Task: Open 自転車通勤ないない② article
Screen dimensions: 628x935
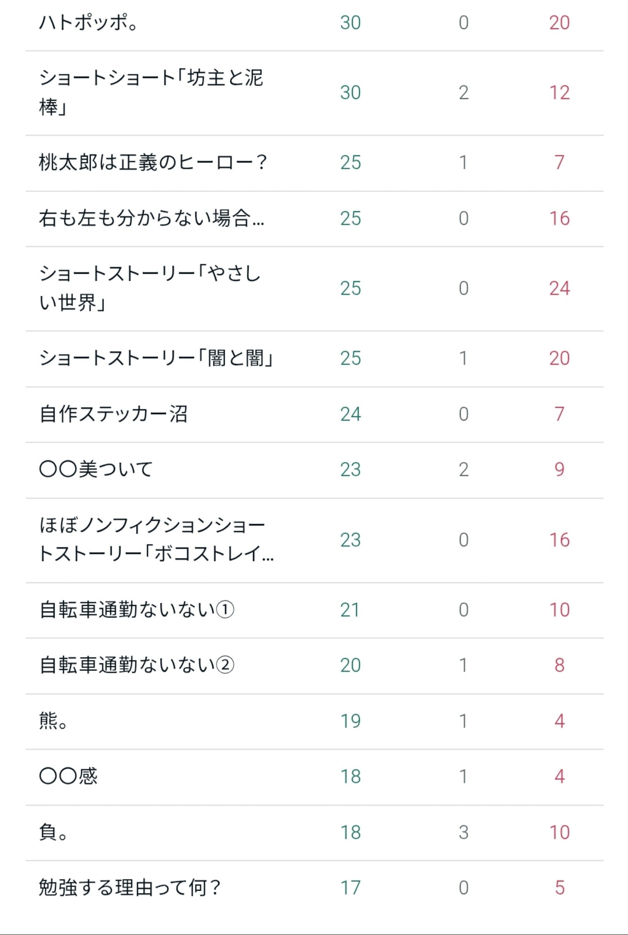Action: coord(136,665)
